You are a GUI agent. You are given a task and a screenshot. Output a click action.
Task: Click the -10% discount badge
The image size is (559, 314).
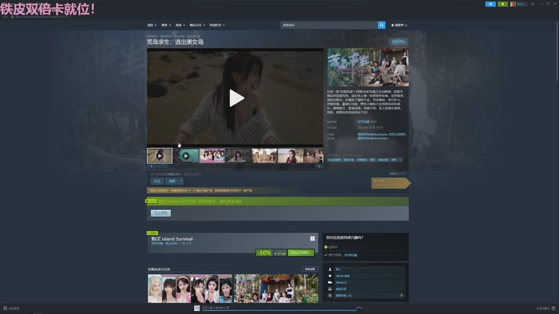click(x=264, y=253)
